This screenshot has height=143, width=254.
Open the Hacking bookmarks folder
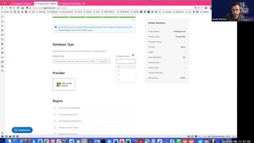pyautogui.click(x=167, y=12)
